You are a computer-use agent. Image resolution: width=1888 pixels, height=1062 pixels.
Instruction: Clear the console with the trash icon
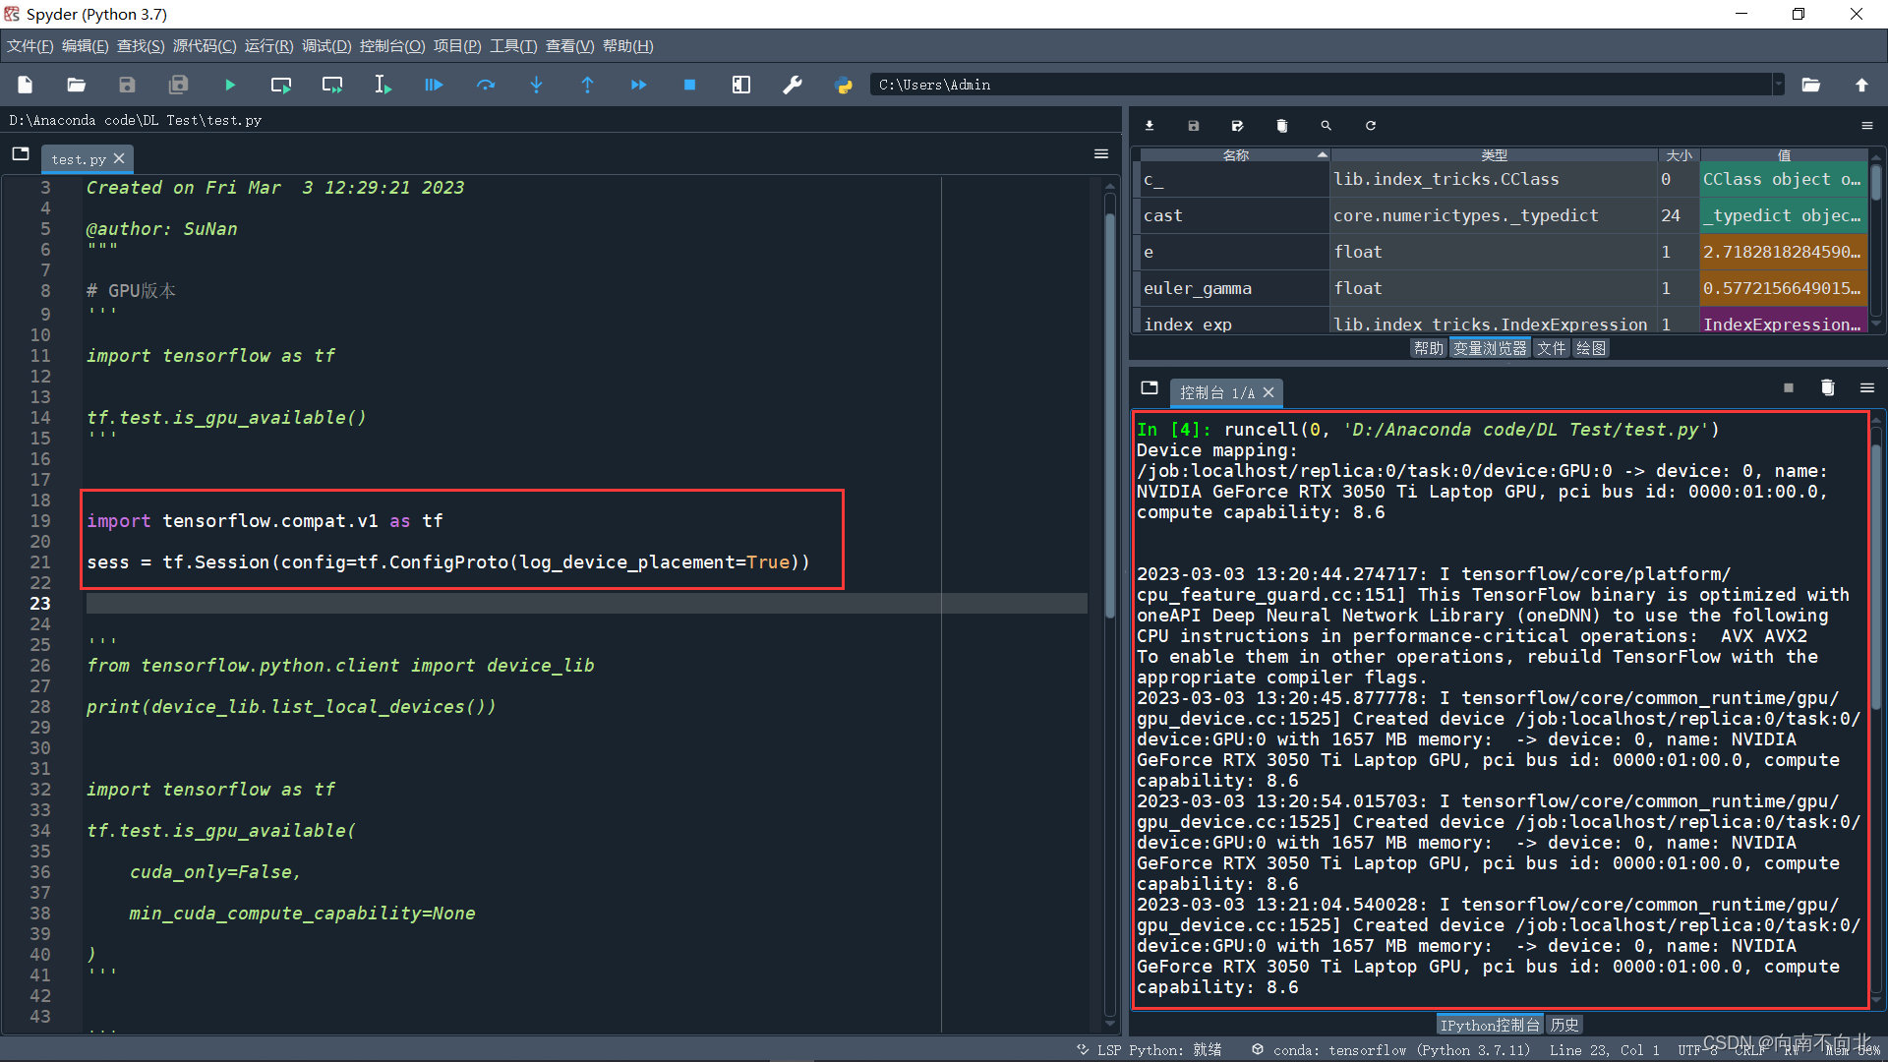pyautogui.click(x=1828, y=388)
